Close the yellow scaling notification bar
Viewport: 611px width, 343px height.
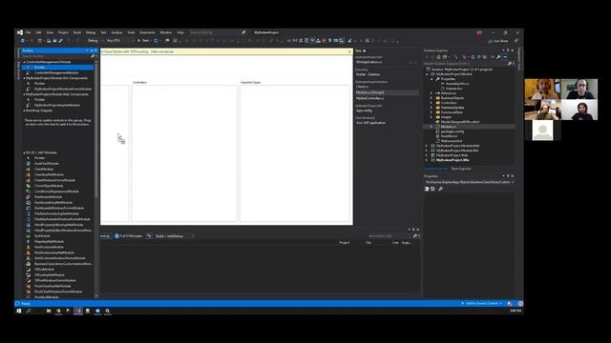pyautogui.click(x=349, y=51)
